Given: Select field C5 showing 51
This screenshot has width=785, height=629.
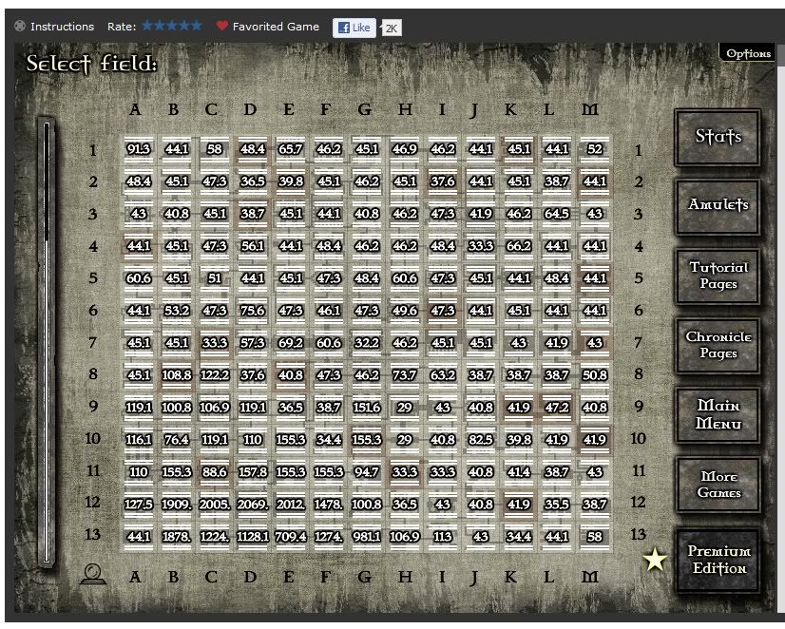Looking at the screenshot, I should tap(215, 278).
